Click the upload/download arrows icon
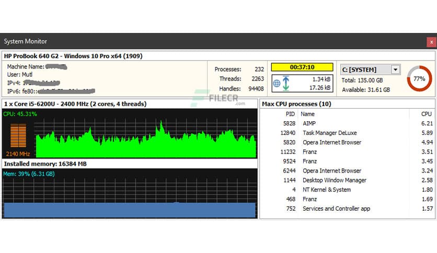This screenshot has height=253, width=437. pyautogui.click(x=285, y=83)
